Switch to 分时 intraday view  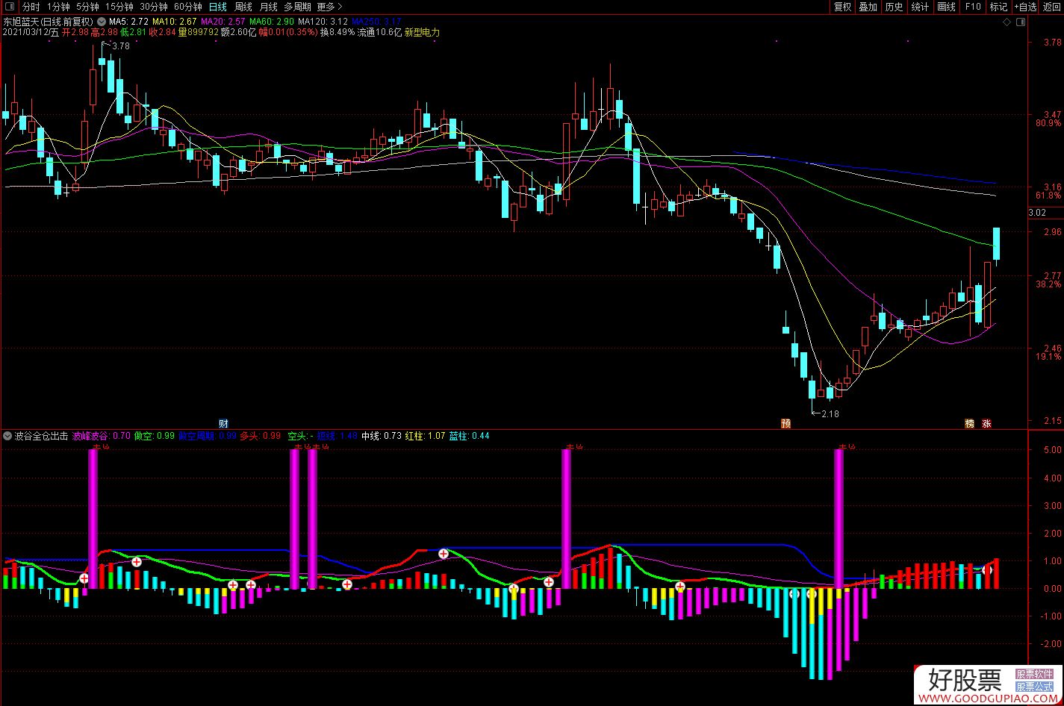[31, 7]
